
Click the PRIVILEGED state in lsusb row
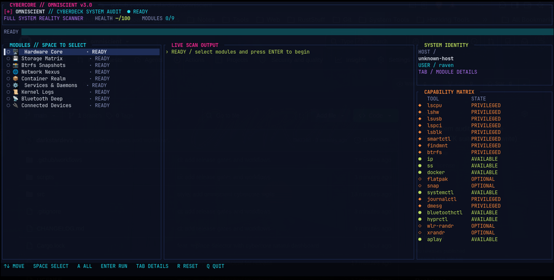coord(486,119)
